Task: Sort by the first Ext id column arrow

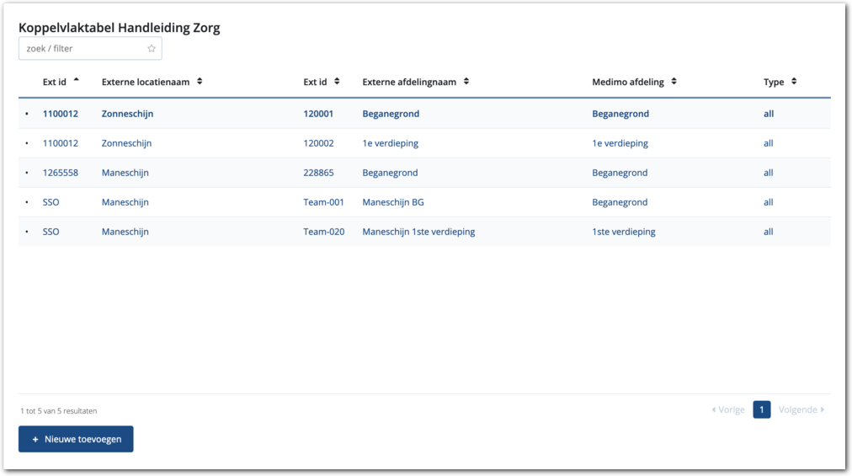Action: (77, 81)
